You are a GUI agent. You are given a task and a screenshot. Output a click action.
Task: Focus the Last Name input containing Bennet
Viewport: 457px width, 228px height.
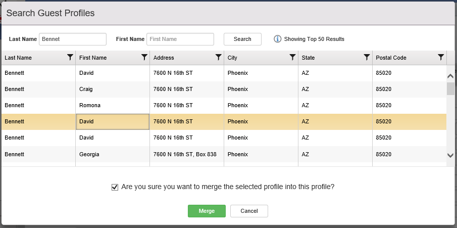73,39
